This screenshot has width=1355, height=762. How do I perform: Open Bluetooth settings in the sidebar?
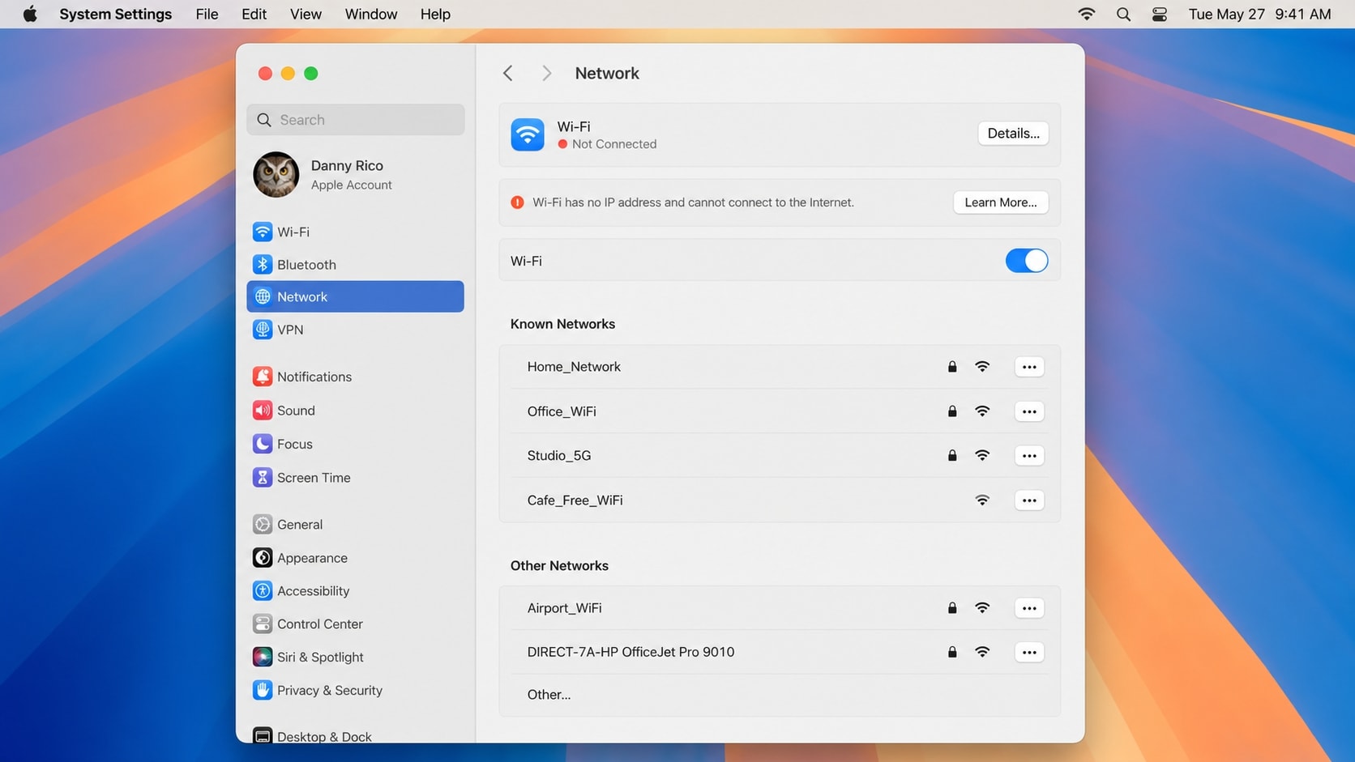pos(355,265)
